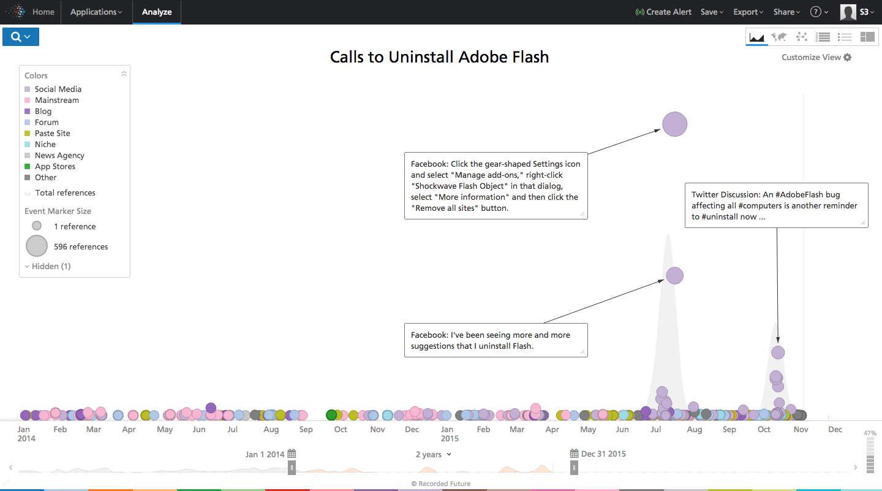Open the blue search dropdown

pos(21,37)
